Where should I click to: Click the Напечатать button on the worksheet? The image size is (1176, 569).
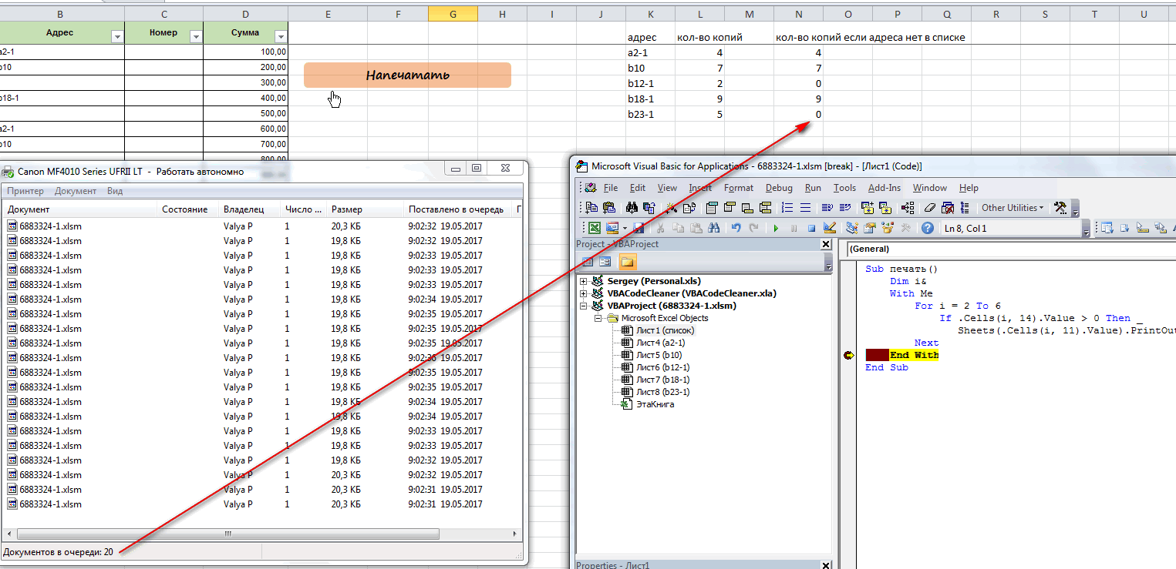[x=407, y=75]
